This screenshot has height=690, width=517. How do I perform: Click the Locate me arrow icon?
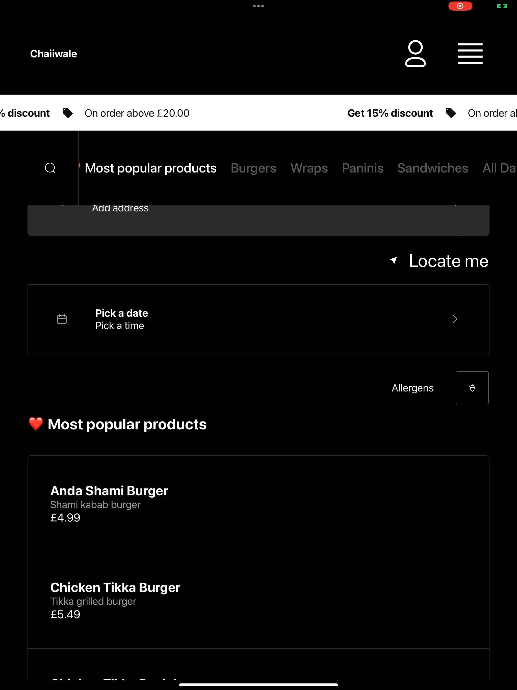[394, 260]
